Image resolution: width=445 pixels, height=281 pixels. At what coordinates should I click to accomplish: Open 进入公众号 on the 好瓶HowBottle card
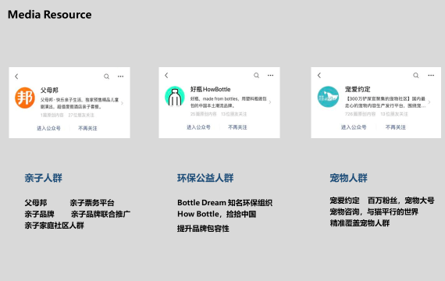tap(198, 127)
